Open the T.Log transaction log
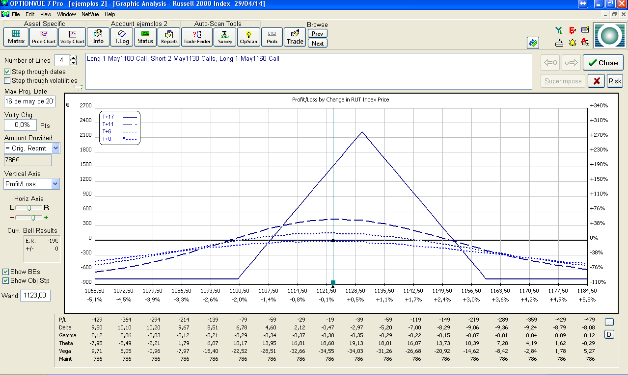This screenshot has width=628, height=375. [122, 37]
